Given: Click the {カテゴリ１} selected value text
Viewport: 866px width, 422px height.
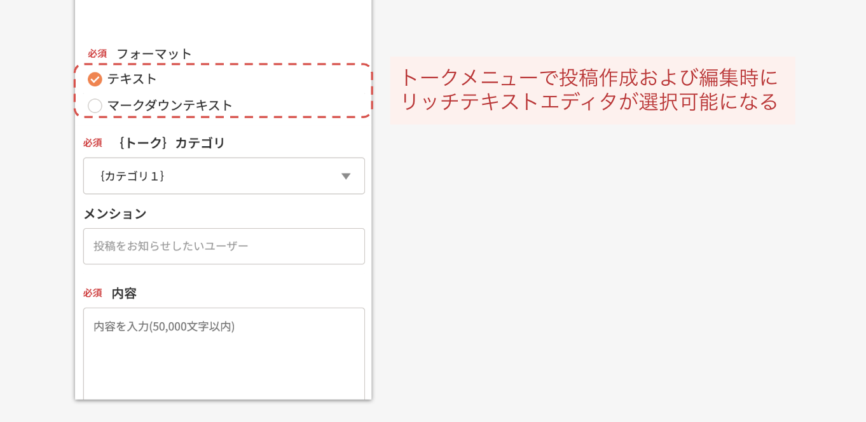Looking at the screenshot, I should pos(132,176).
